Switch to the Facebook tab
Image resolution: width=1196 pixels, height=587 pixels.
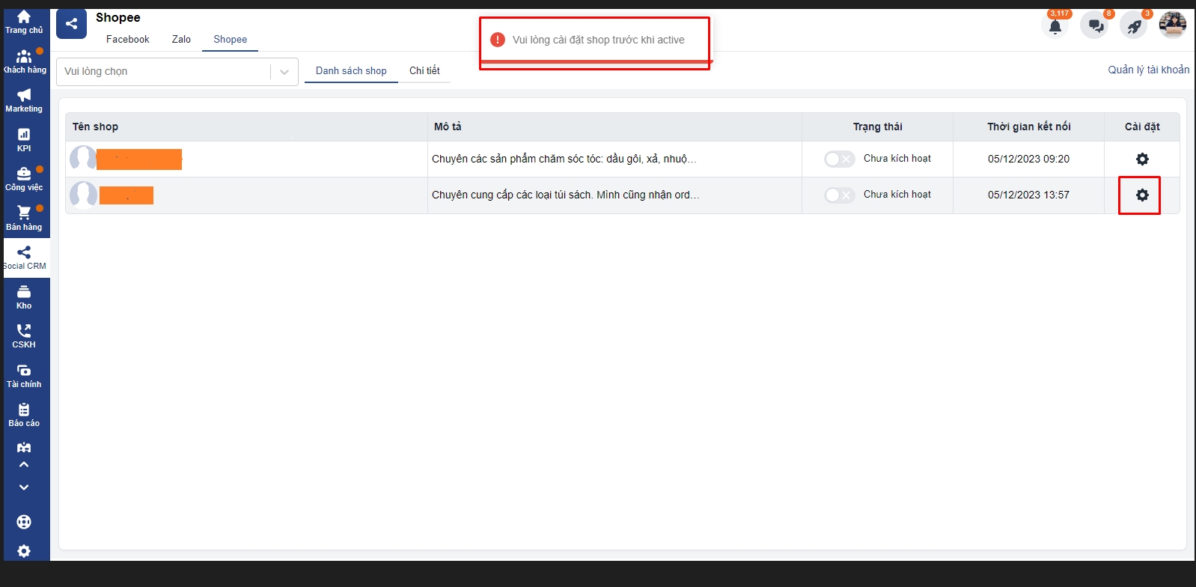[127, 40]
